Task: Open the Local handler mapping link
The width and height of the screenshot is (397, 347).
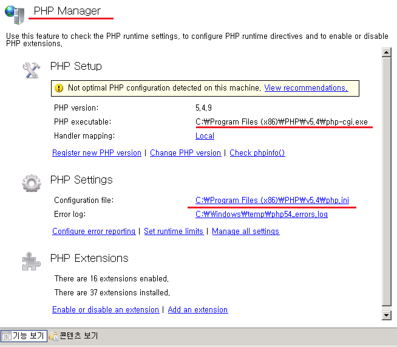Action: 205,136
